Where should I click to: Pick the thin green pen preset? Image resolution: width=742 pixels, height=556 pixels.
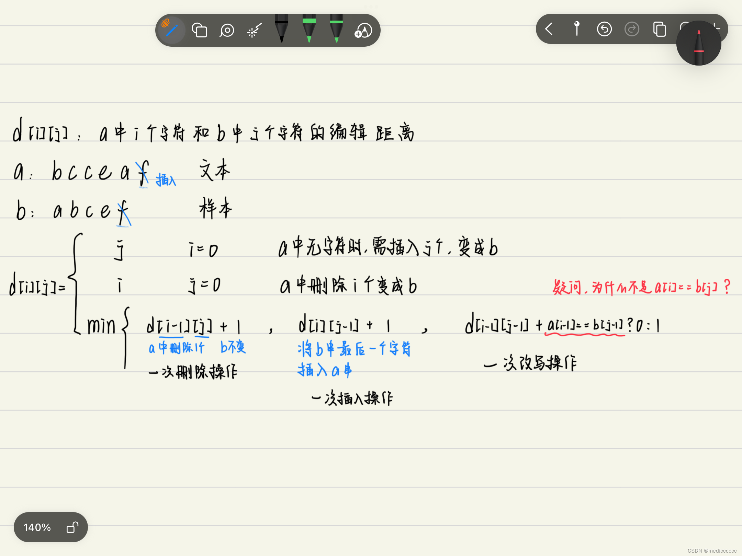coord(337,28)
